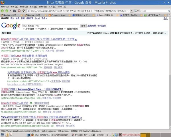Reload the current page

15,11
